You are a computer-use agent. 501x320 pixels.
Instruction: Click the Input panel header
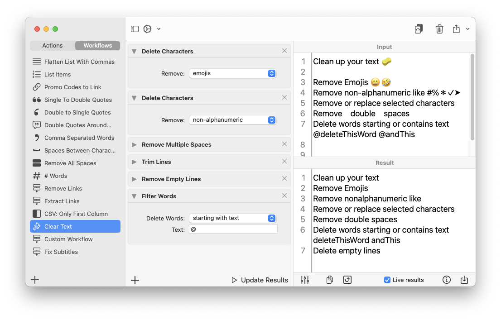(385, 47)
